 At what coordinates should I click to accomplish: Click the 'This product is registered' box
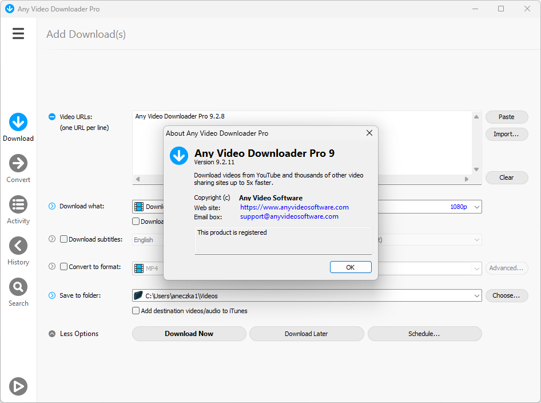click(283, 240)
